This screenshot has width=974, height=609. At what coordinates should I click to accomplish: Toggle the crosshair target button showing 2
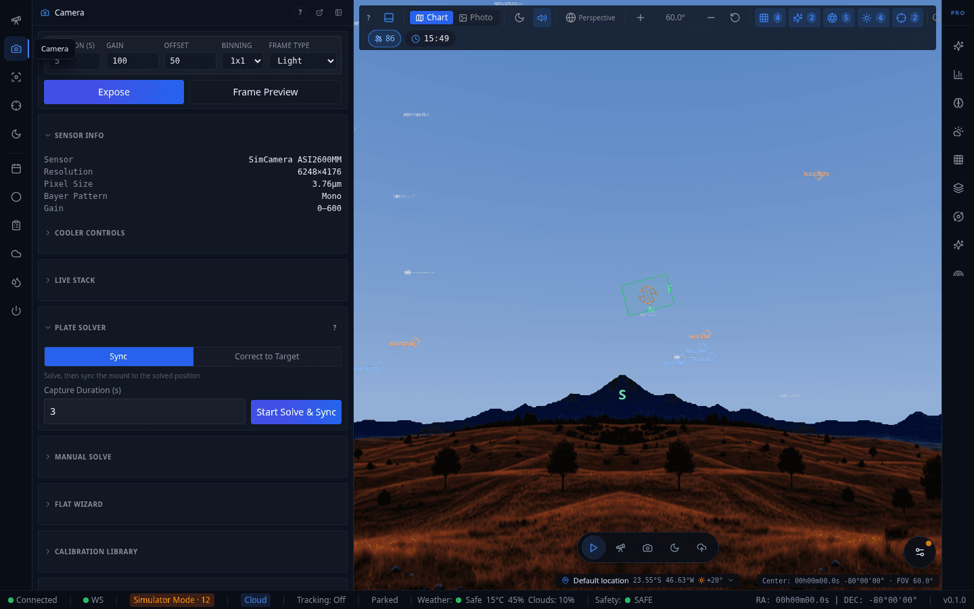click(x=908, y=18)
